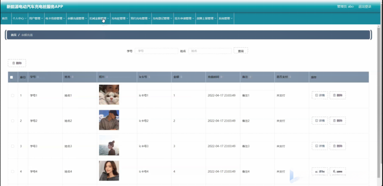The image size is (383, 186).
Task: Expand the 扣减金额管理 menu
Action: point(99,18)
